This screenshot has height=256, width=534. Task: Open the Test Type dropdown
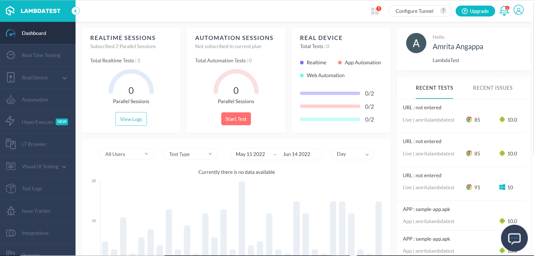(190, 154)
